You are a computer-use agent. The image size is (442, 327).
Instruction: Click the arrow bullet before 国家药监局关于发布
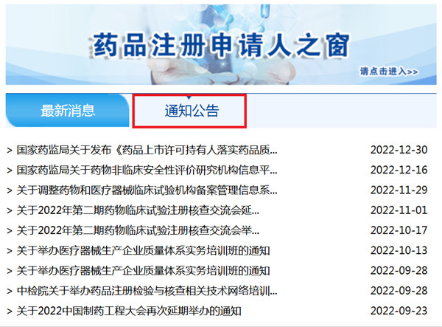9,150
